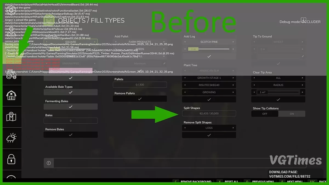This screenshot has height=185, width=329.
Task: Next arrow on SQUARE bale selector
Action: coord(95,42)
